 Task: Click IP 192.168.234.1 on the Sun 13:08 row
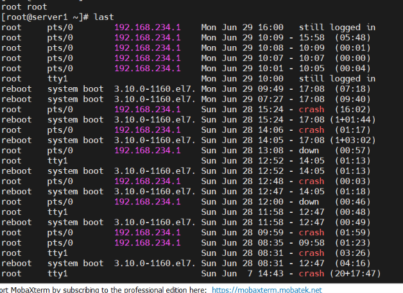tap(148, 151)
